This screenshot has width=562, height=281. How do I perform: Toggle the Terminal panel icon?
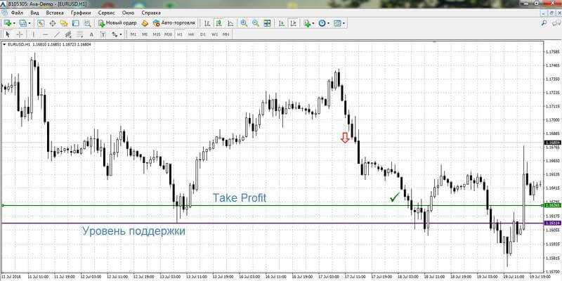(75, 23)
